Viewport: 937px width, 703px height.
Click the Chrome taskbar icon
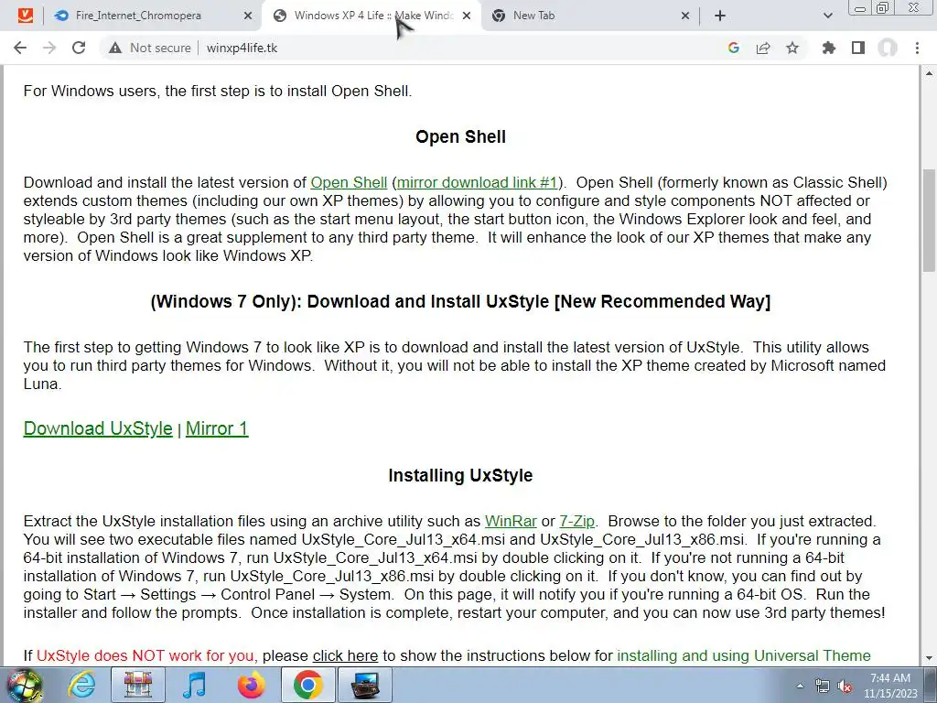(307, 685)
